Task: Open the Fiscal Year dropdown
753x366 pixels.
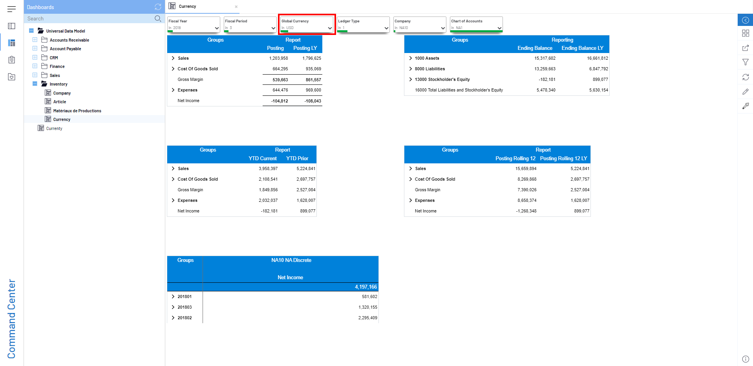Action: 217,28
